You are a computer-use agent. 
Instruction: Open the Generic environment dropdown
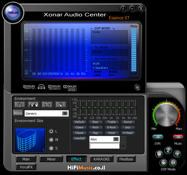(x=65, y=113)
